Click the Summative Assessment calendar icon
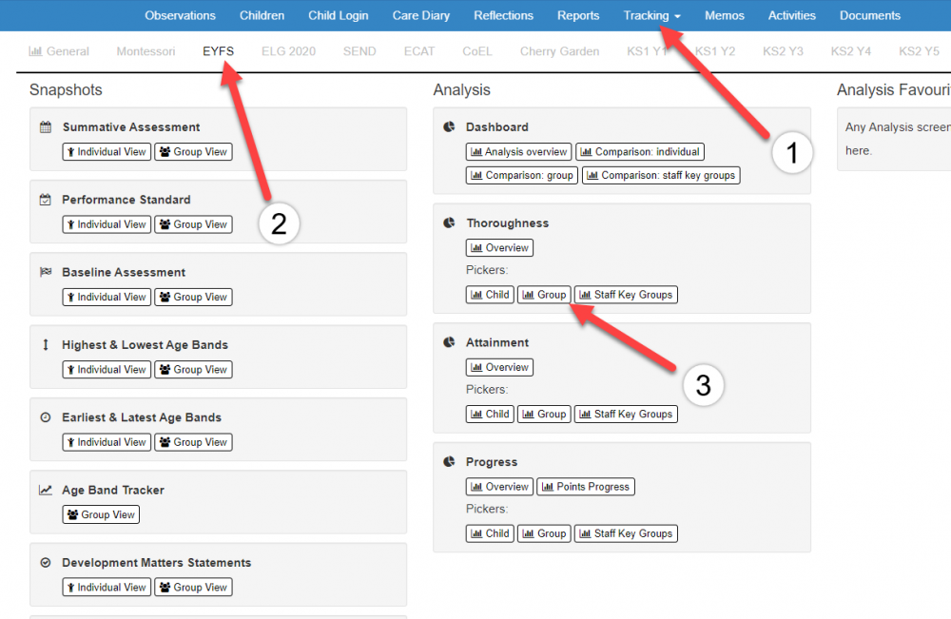 (x=46, y=127)
